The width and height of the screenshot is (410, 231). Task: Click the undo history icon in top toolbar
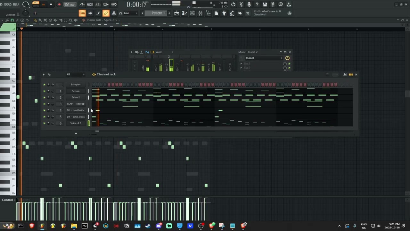pos(233,4)
